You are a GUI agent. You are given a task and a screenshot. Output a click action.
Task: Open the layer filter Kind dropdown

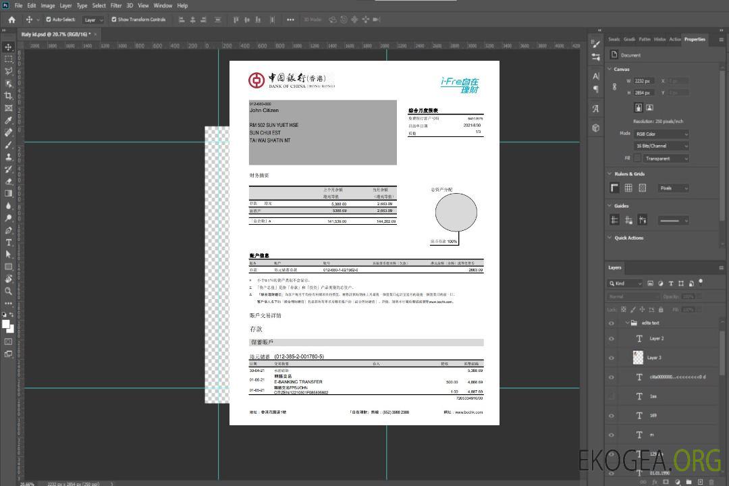coord(625,283)
